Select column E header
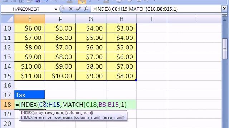 pos(30,19)
